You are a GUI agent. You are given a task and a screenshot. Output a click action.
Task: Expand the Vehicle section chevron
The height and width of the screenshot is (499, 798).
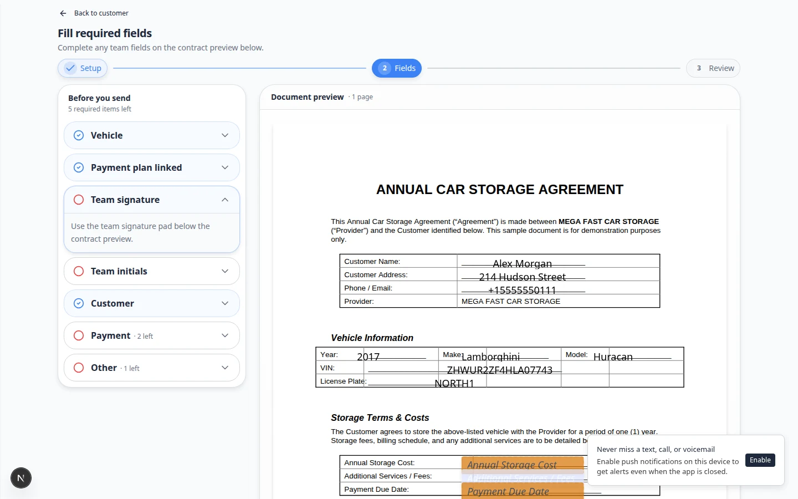coord(225,135)
